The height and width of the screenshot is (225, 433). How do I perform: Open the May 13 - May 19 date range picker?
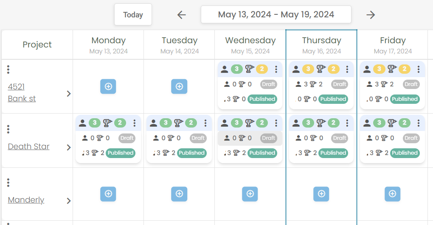[x=276, y=14]
